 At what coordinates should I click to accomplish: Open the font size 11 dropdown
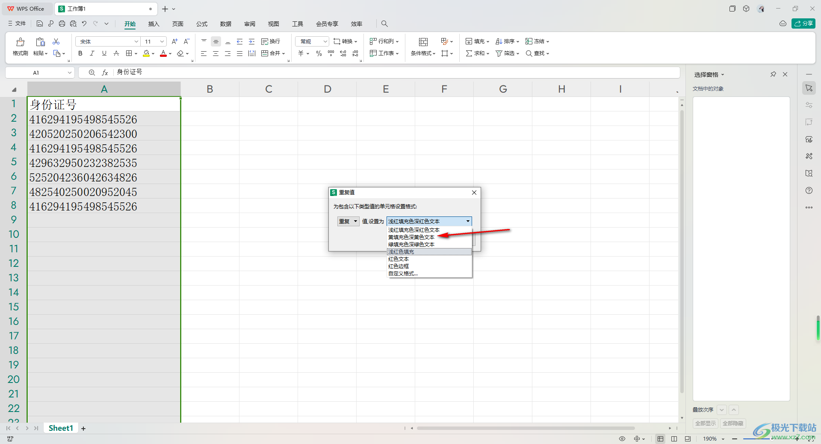pos(162,41)
